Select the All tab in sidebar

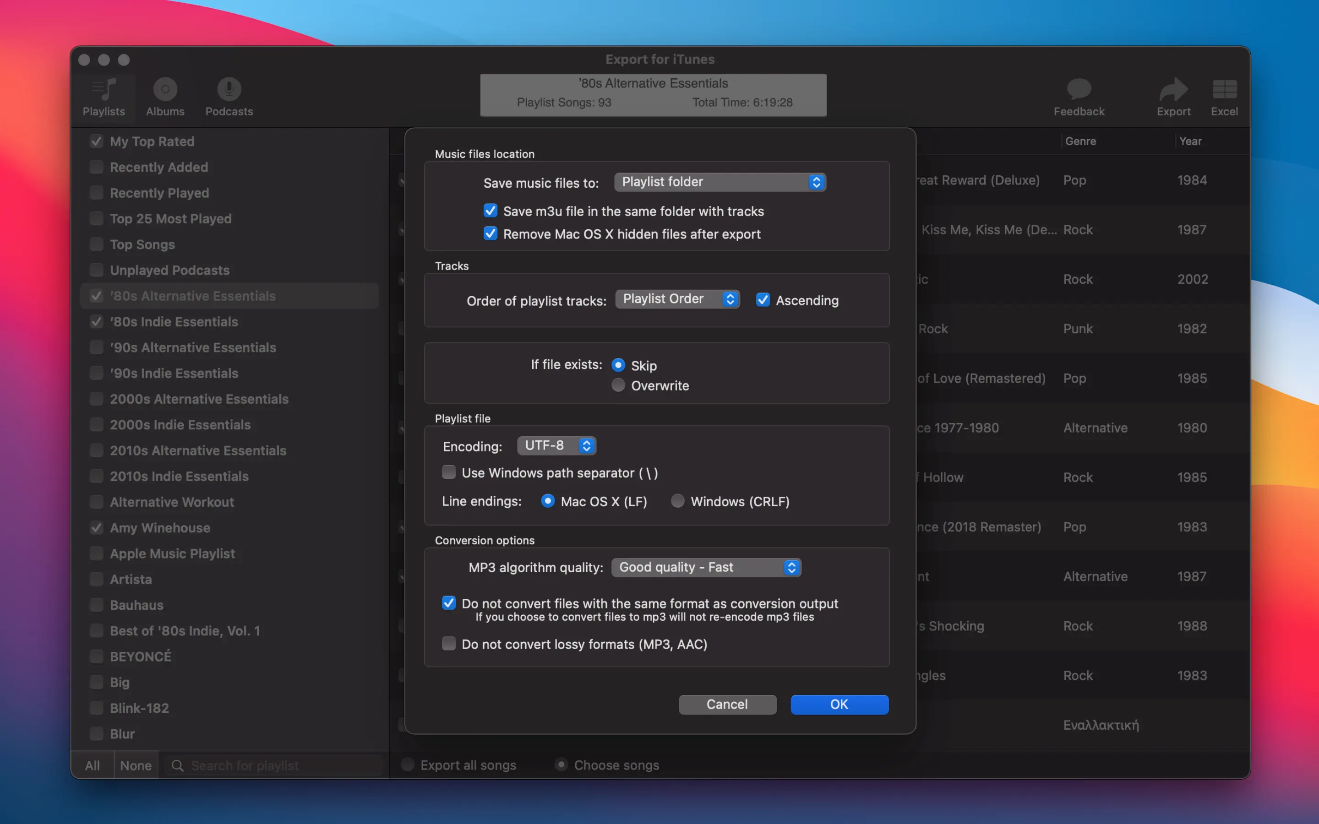(92, 765)
